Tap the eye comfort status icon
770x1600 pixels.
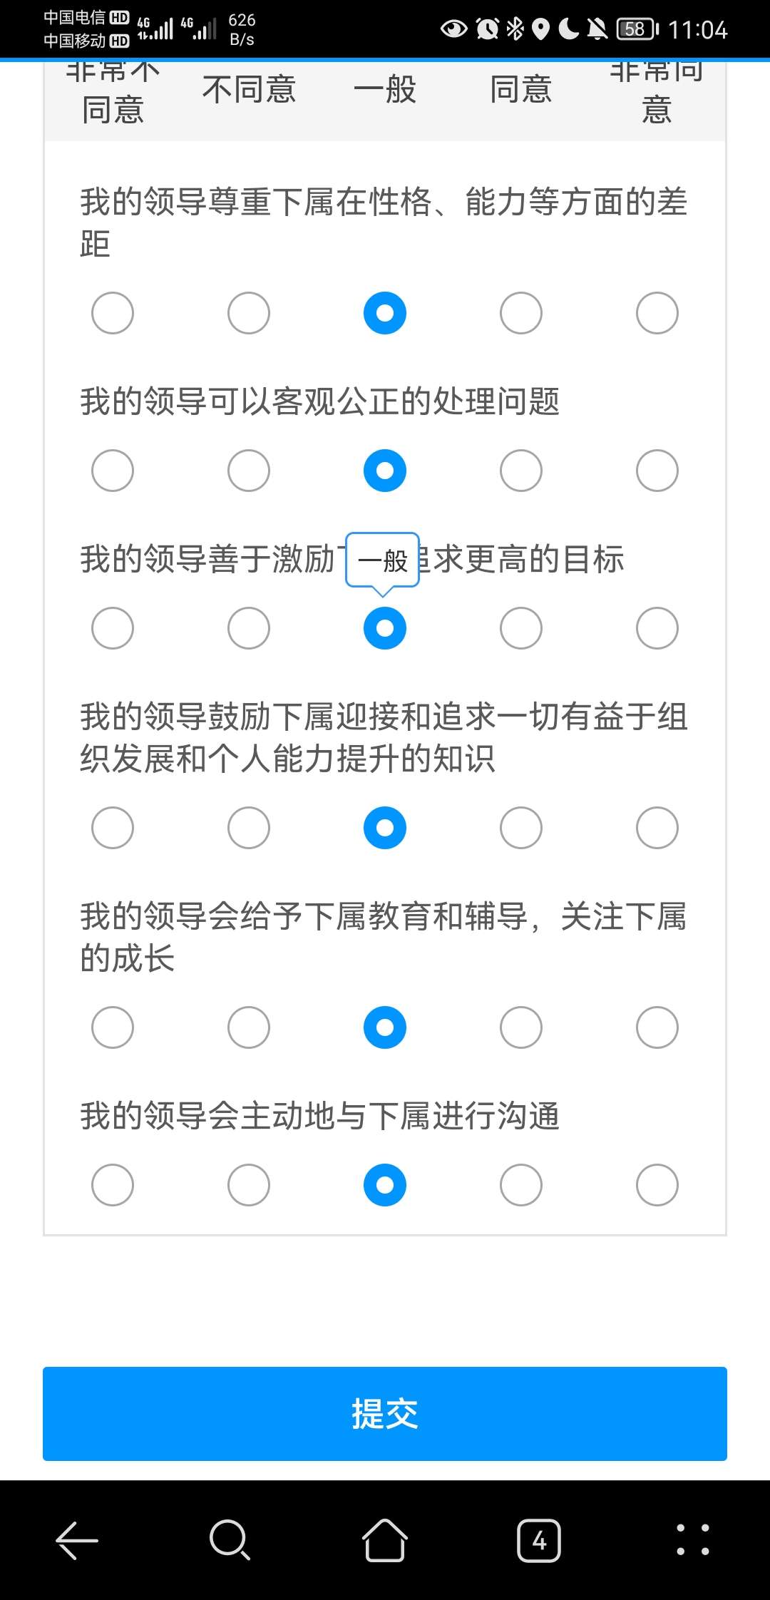[454, 29]
